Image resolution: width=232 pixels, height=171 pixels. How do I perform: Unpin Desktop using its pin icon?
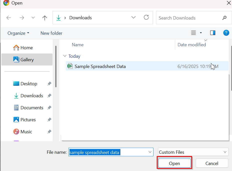(49, 83)
